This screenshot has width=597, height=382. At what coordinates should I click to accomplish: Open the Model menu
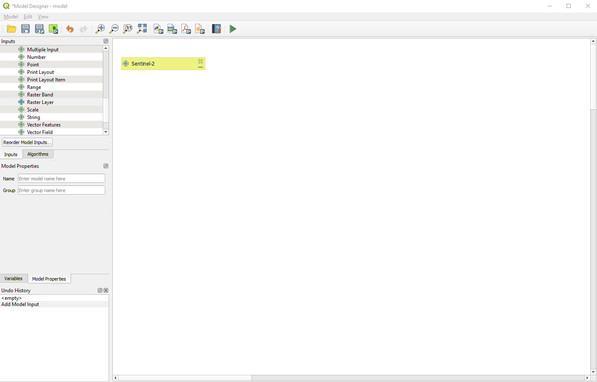(x=11, y=17)
